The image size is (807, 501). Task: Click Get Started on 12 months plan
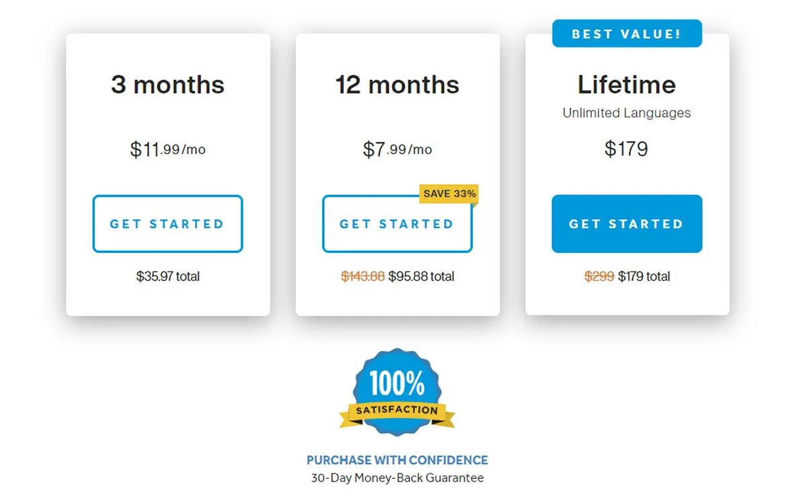click(x=397, y=224)
